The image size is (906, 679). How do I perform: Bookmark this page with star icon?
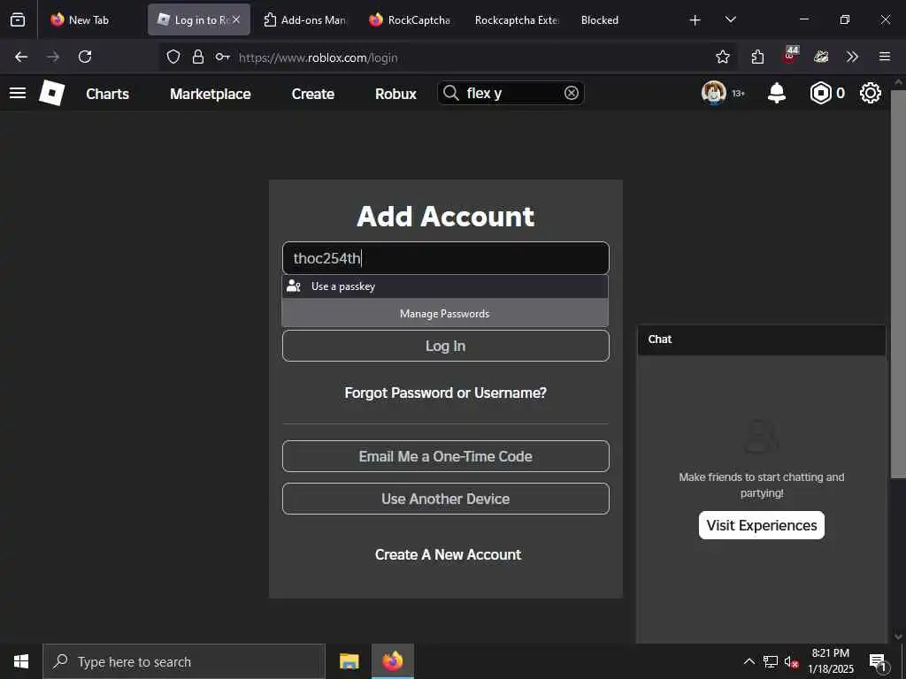[722, 57]
